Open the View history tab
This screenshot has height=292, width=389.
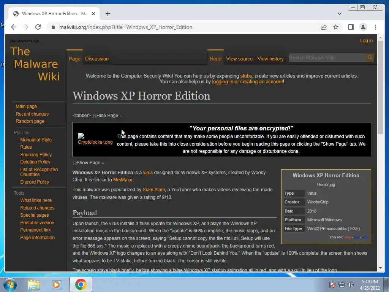pos(270,59)
